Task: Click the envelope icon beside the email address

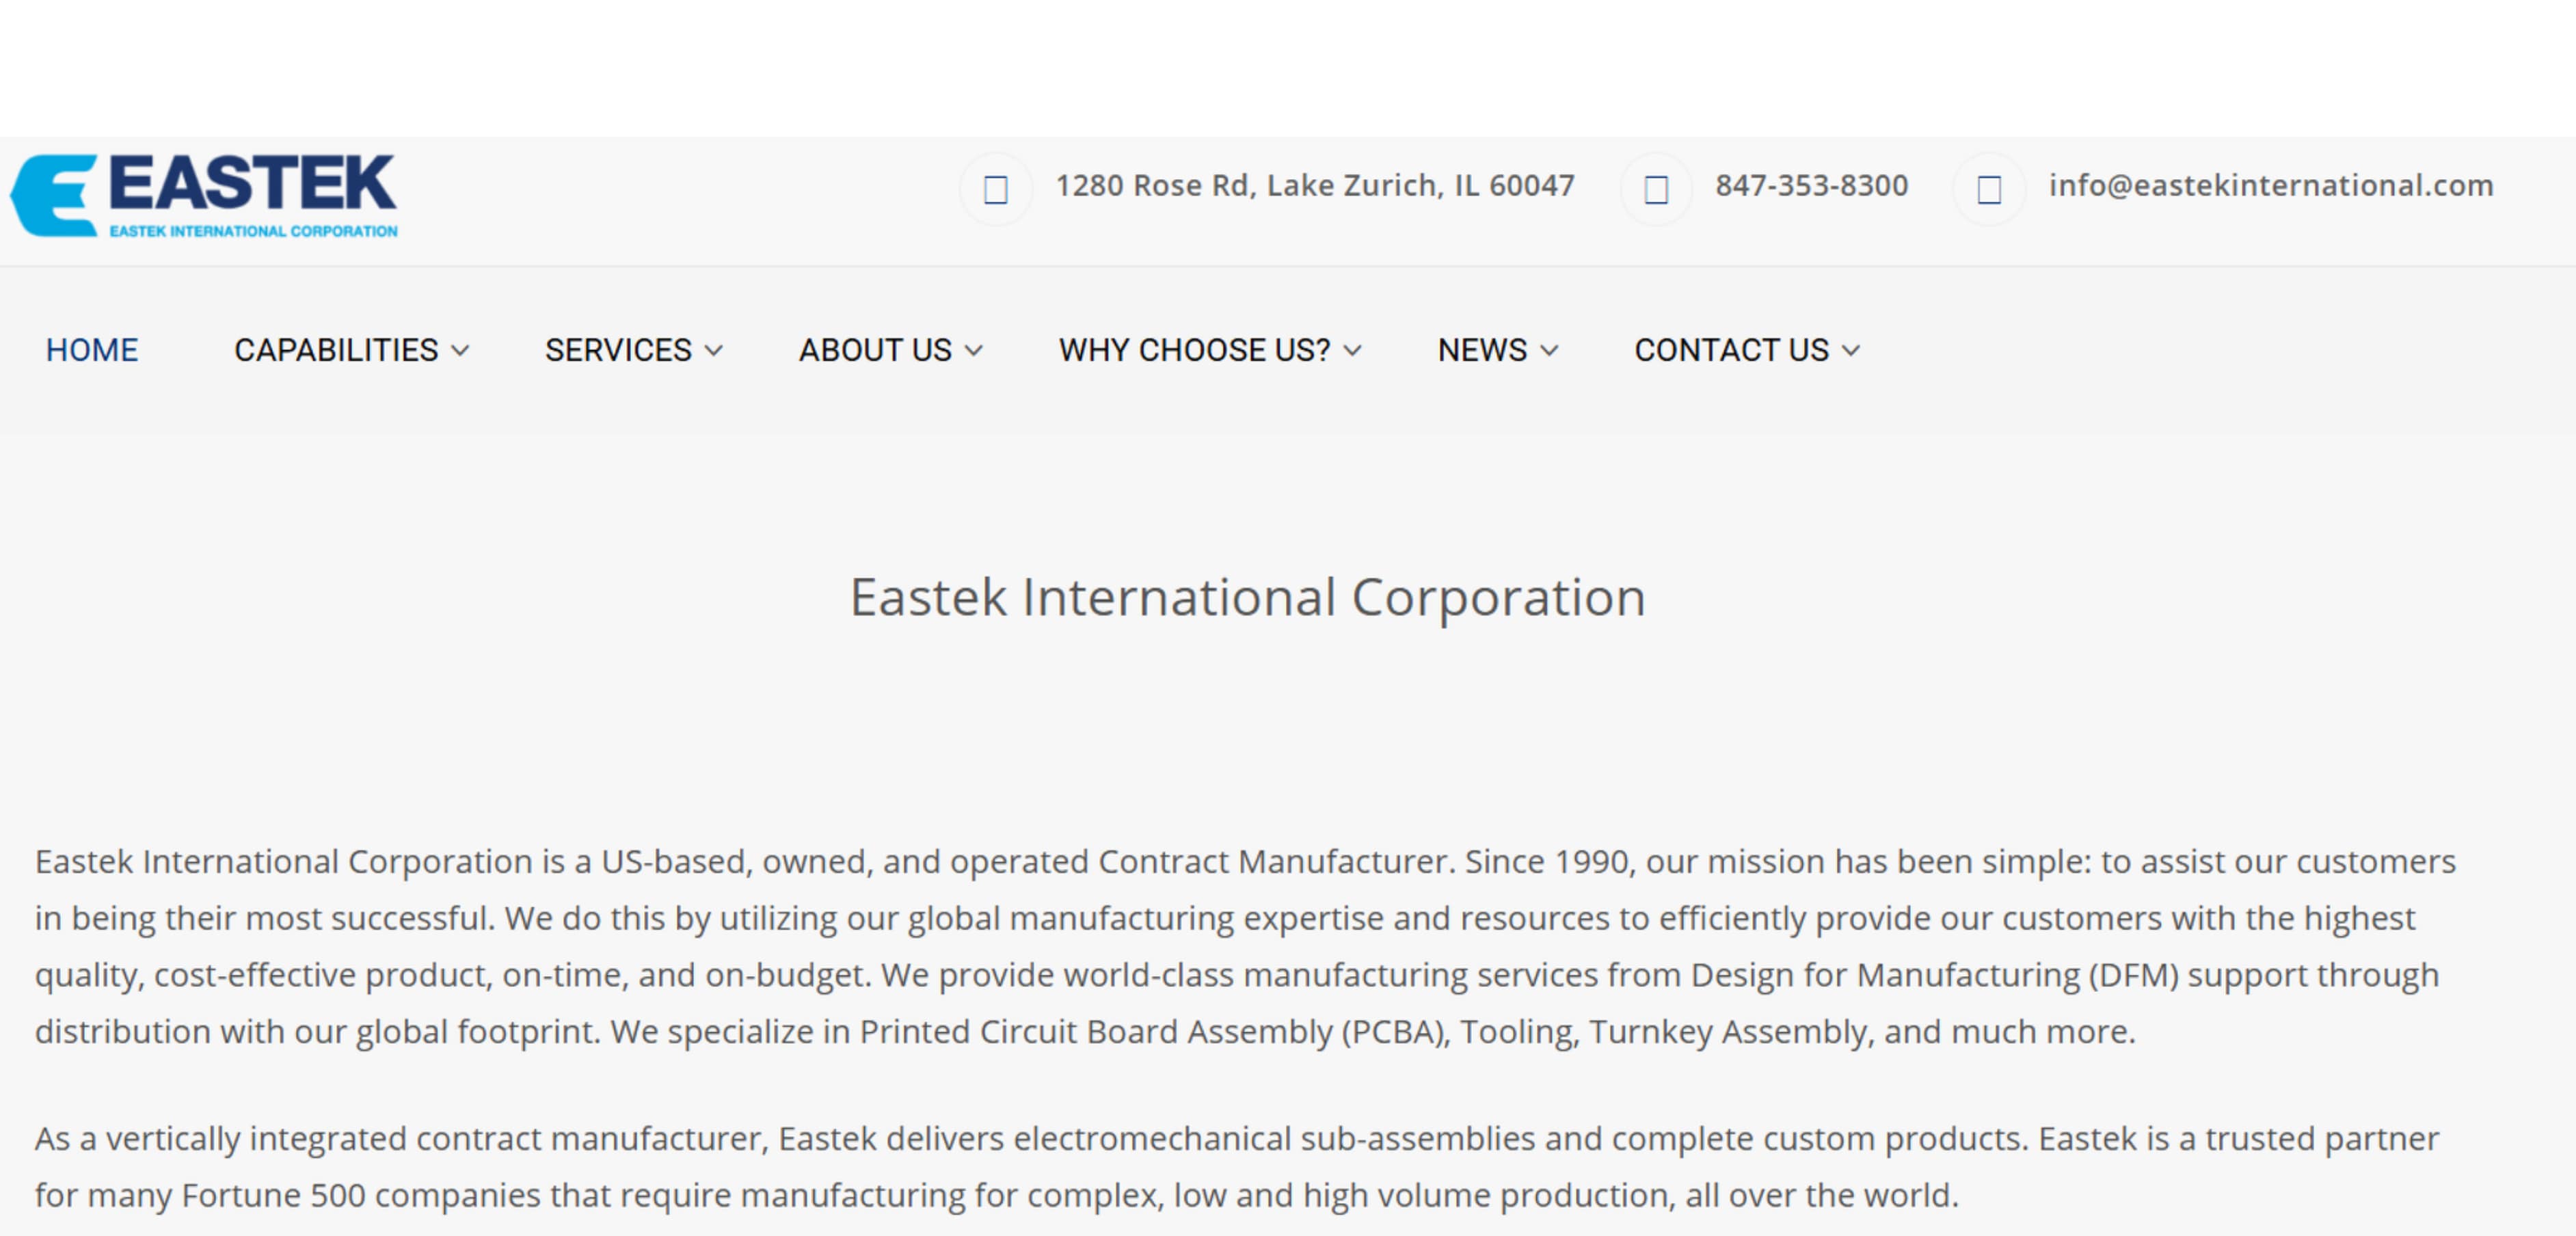Action: 1990,189
